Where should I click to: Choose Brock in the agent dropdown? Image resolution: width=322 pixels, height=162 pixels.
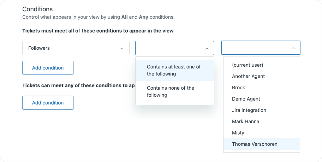[x=238, y=88]
